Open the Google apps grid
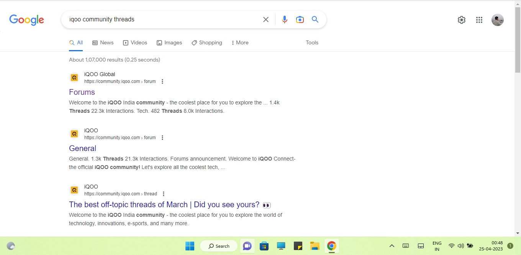Screen dimensions: 521x255 point(479,20)
